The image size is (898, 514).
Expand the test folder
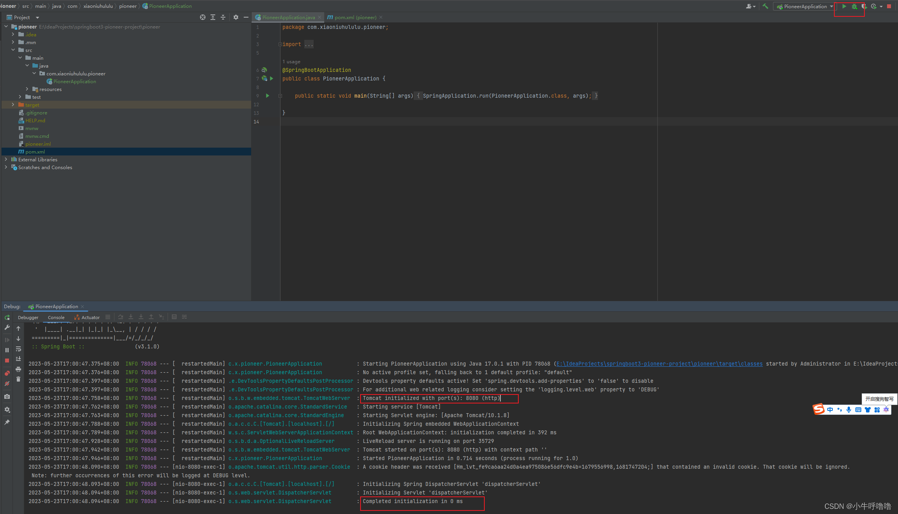(20, 97)
